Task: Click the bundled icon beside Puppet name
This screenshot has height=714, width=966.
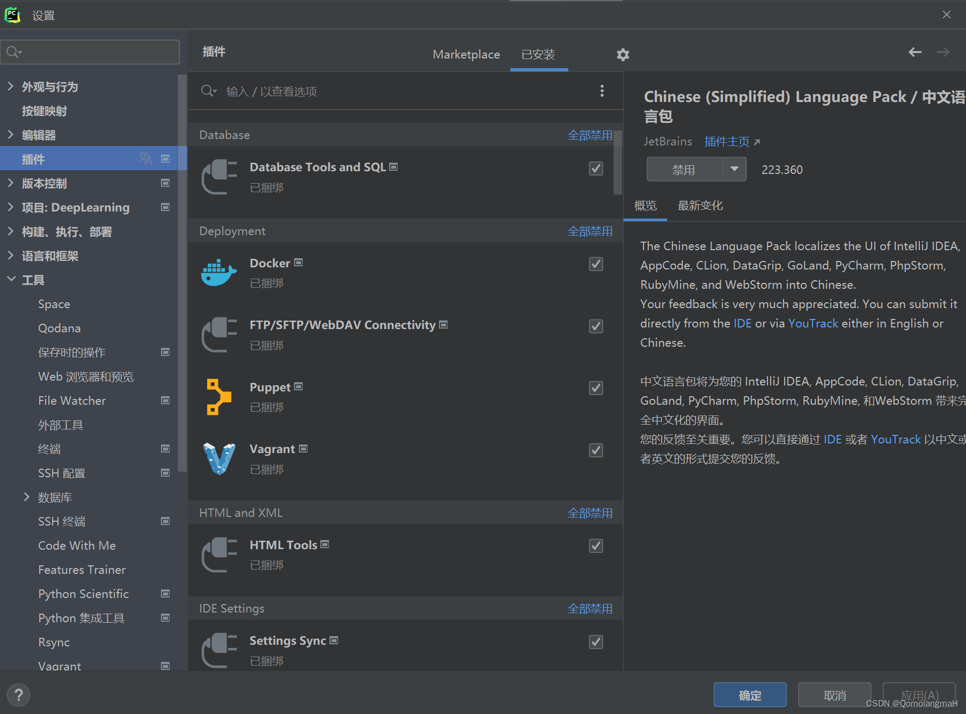Action: pyautogui.click(x=298, y=387)
